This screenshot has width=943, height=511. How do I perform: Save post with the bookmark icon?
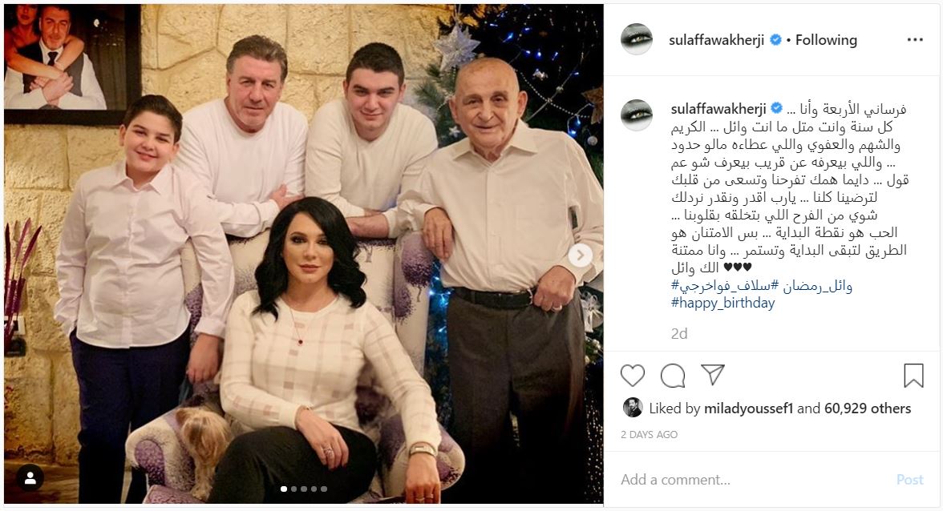pyautogui.click(x=913, y=376)
